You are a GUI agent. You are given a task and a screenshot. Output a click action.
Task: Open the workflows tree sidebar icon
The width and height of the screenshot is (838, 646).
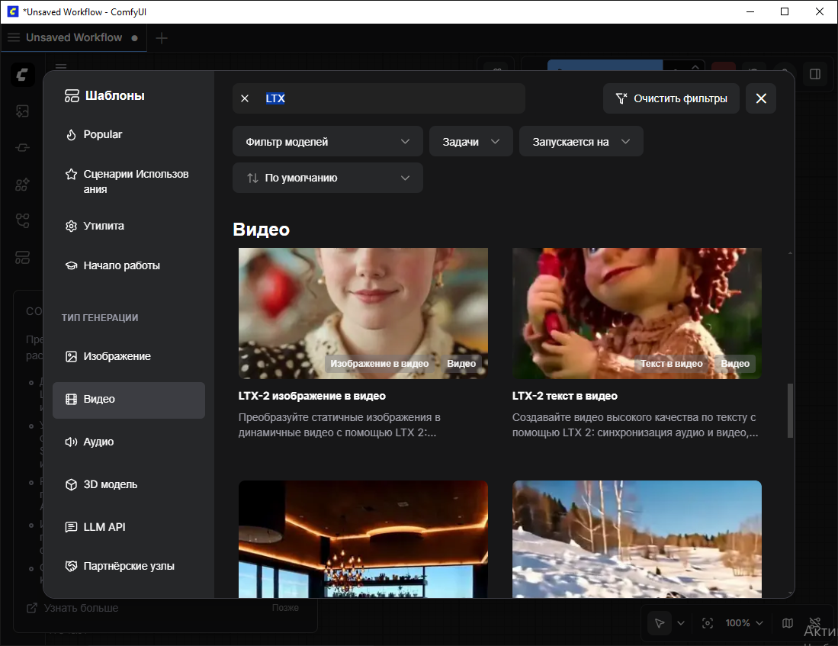(x=22, y=221)
